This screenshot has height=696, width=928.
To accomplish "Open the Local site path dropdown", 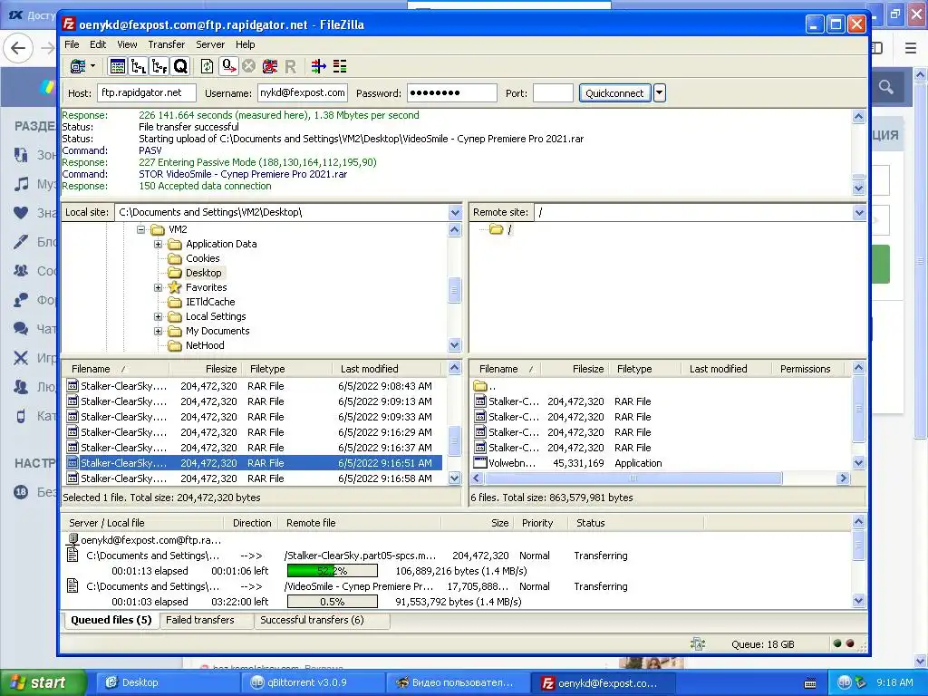I will coord(455,212).
